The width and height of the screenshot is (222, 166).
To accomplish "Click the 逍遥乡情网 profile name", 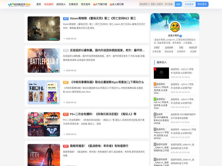I will (173, 36).
